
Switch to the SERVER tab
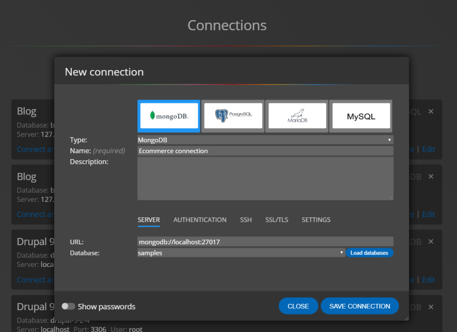point(149,220)
